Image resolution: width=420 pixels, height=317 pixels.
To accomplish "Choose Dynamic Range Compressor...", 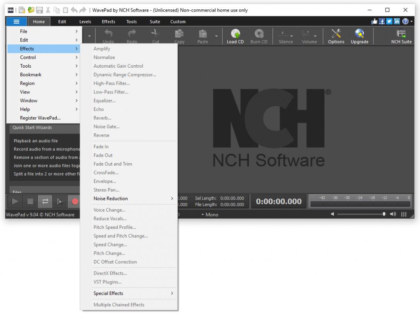I will pos(129,75).
